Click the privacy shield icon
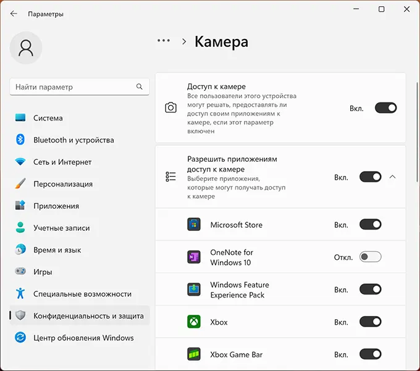 (x=20, y=315)
